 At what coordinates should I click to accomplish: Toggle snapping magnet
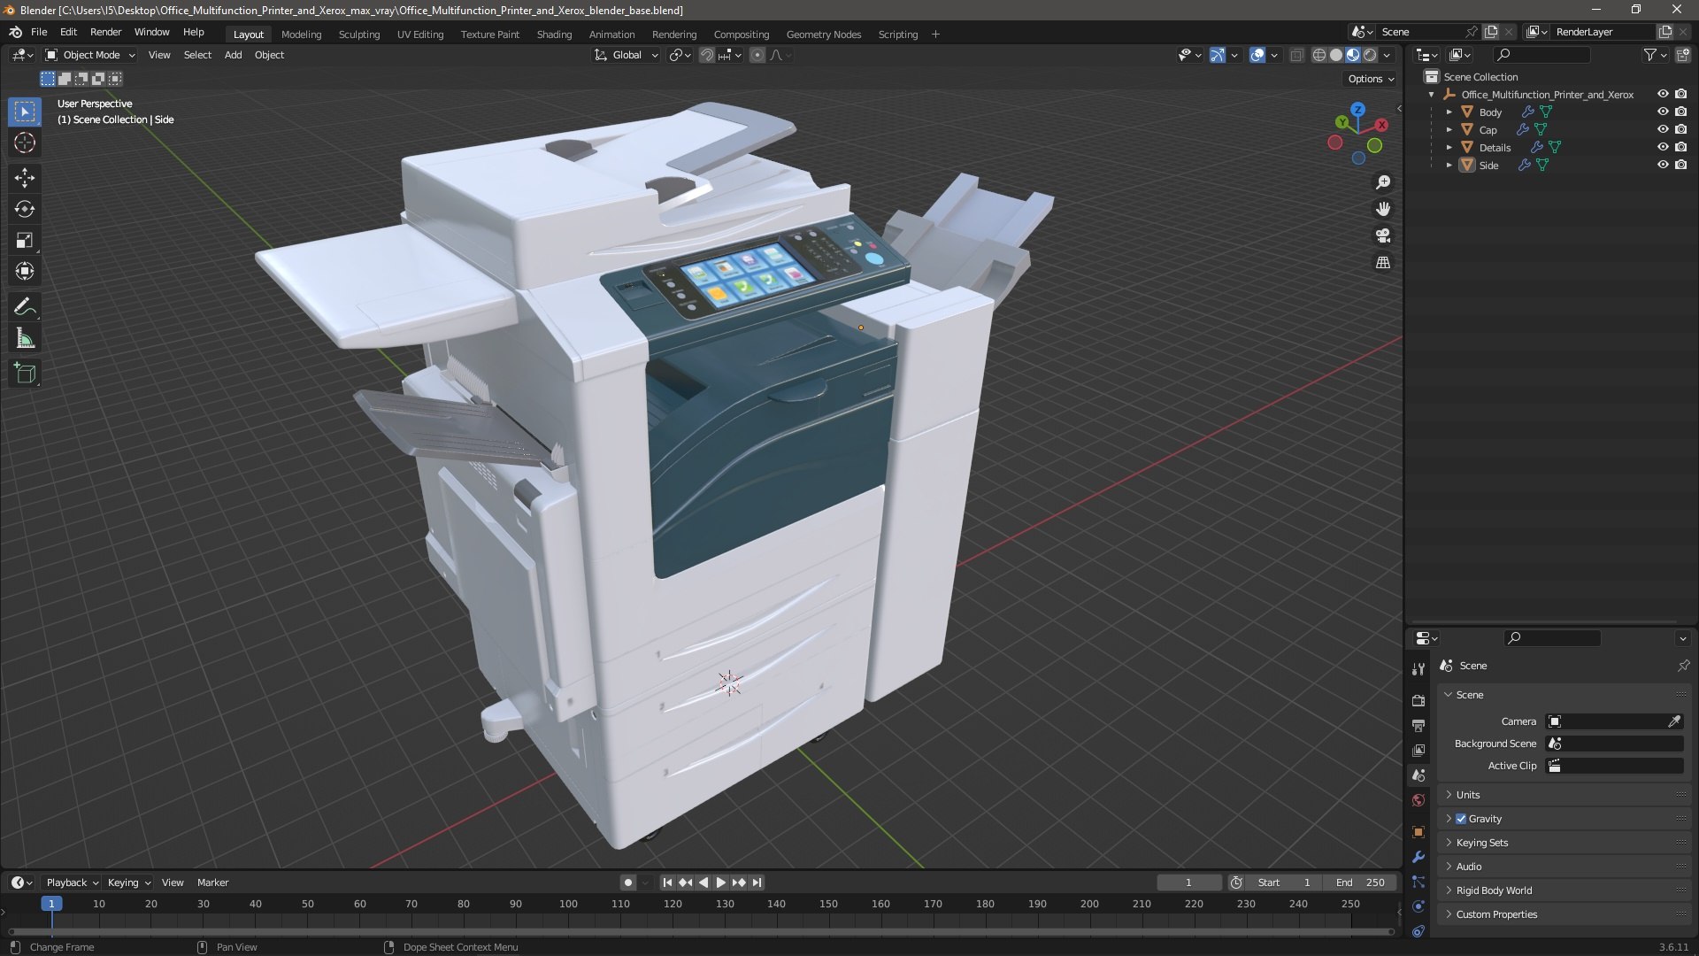[x=707, y=55]
